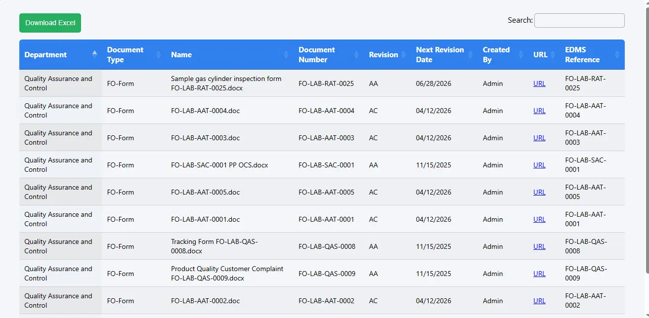Click the Name header label
The image size is (649, 318).
pos(181,55)
